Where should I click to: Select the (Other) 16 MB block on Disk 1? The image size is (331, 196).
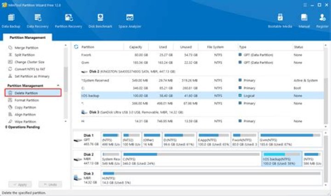tap(152, 140)
